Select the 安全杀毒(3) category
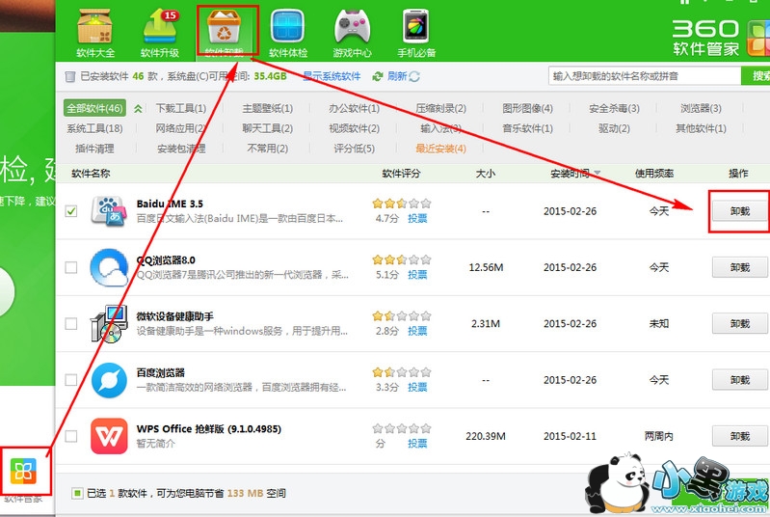The height and width of the screenshot is (517, 770). [614, 108]
